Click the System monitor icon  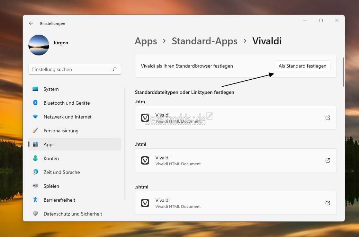(35, 89)
